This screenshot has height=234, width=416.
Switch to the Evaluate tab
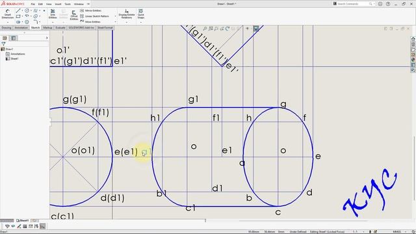[60, 27]
